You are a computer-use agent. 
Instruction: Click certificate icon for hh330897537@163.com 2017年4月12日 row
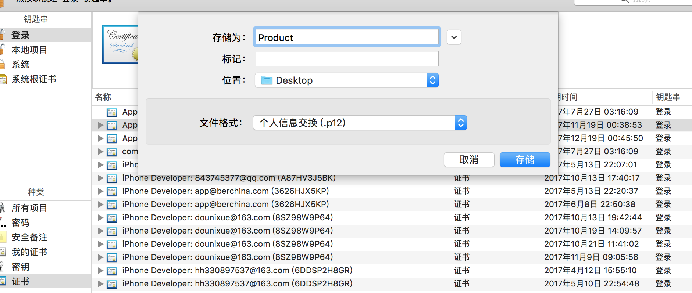[x=112, y=271]
